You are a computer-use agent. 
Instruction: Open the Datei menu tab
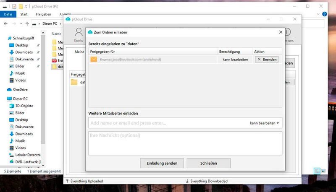(x=8, y=14)
